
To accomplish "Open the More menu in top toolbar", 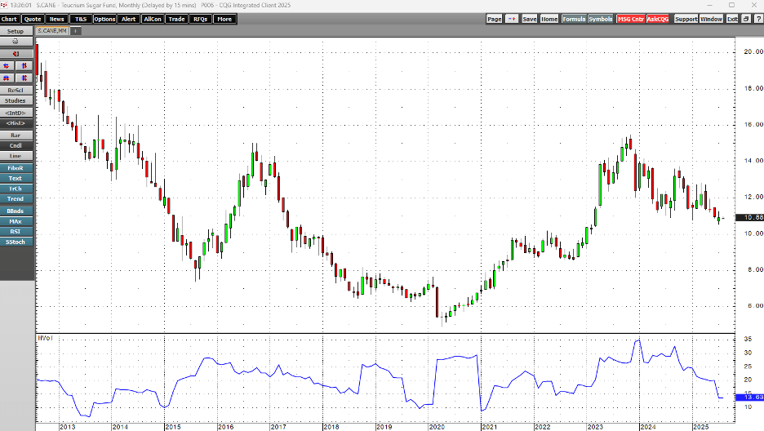I will (224, 19).
